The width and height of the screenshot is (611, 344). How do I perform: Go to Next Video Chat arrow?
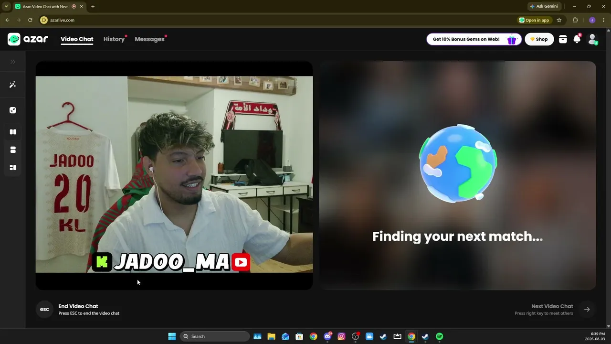pyautogui.click(x=587, y=309)
